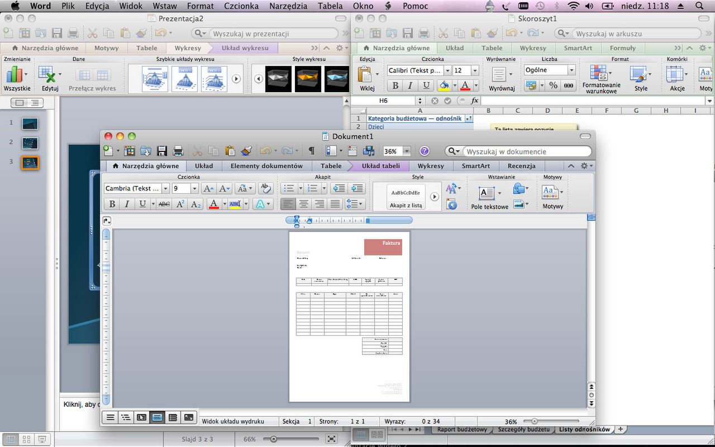Viewport: 715px width, 447px height.
Task: Increase paragraph indent in Word
Action: coord(356,189)
